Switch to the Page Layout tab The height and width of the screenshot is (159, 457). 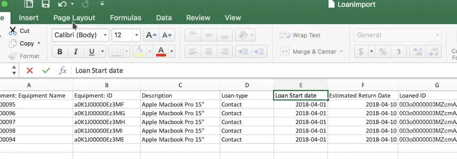coord(74,18)
